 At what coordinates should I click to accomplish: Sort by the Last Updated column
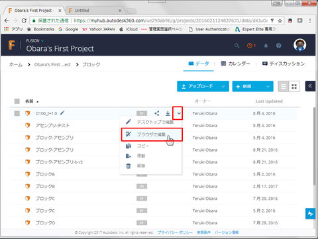pos(269,101)
